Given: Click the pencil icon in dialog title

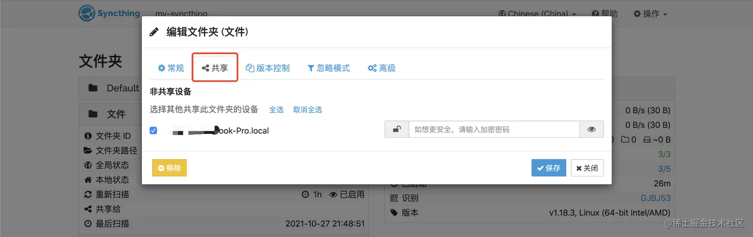Looking at the screenshot, I should click(x=154, y=32).
